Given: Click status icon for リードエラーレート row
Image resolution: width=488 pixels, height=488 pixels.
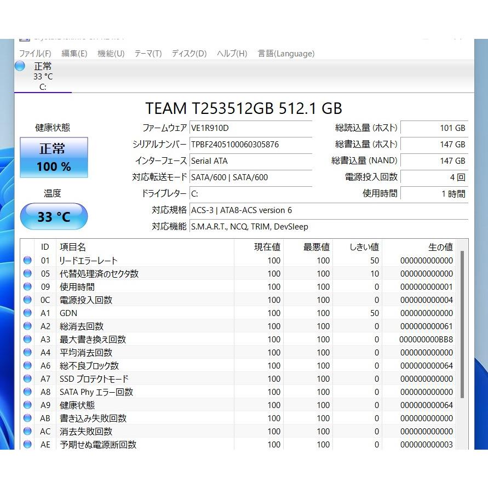Looking at the screenshot, I should [x=27, y=261].
